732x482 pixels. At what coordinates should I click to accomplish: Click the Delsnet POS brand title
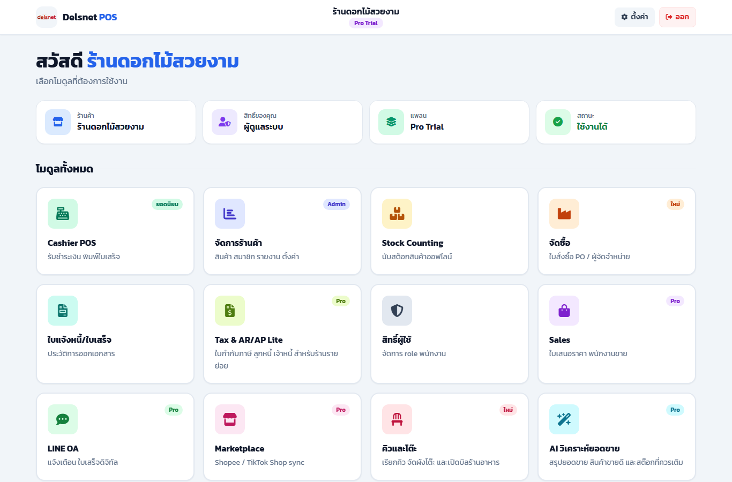(89, 17)
